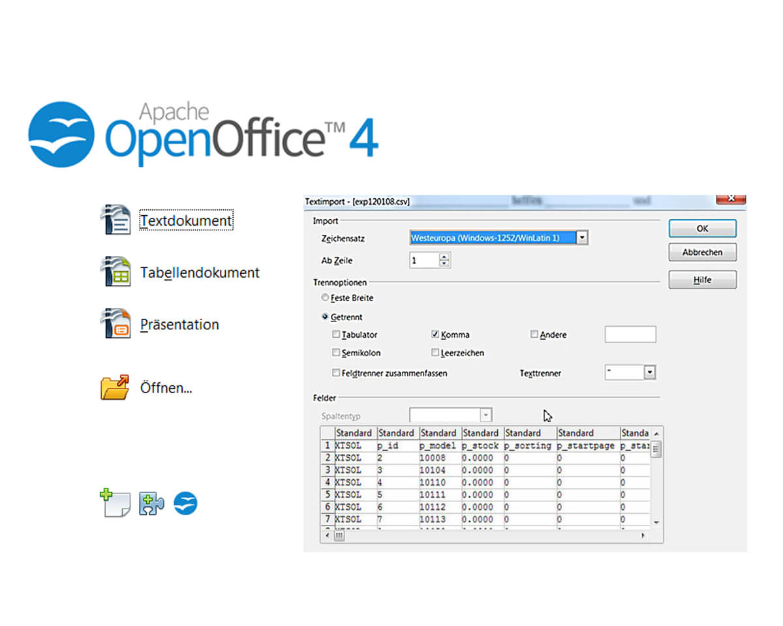Check the Leerzeichen separator checkbox
Screen dimensions: 783x626
coord(435,353)
